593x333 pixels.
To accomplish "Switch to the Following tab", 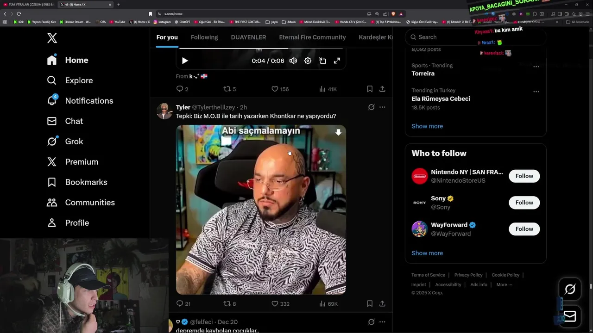I will [x=204, y=37].
